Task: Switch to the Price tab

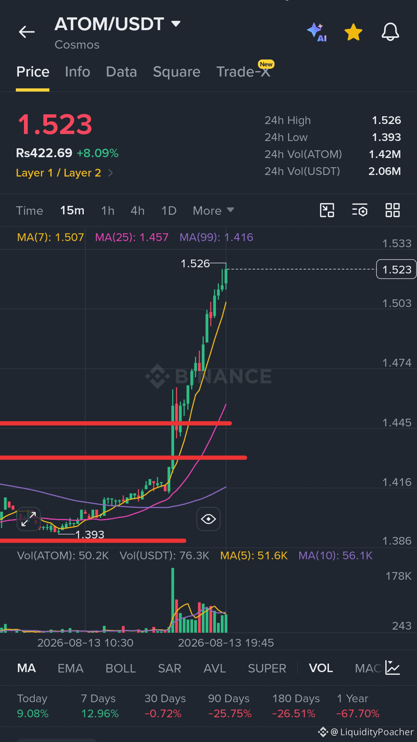Action: [x=33, y=72]
